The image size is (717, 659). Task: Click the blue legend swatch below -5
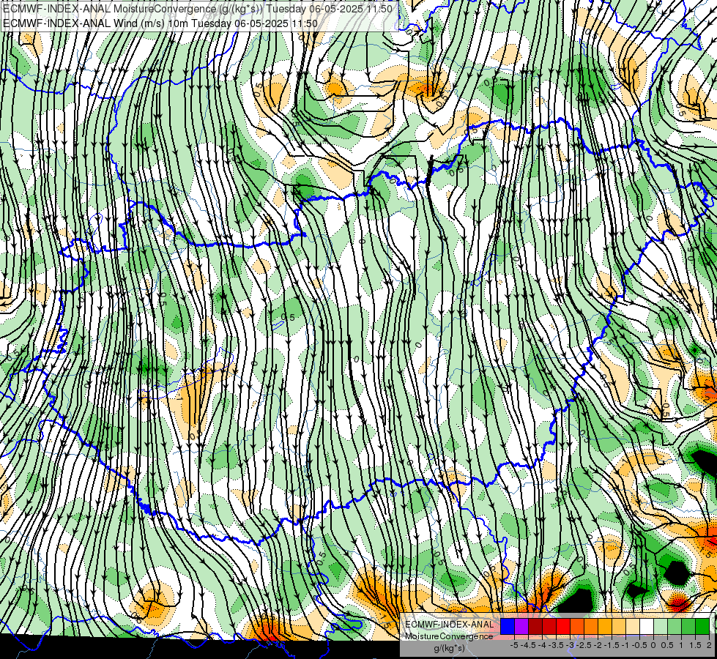point(507,627)
